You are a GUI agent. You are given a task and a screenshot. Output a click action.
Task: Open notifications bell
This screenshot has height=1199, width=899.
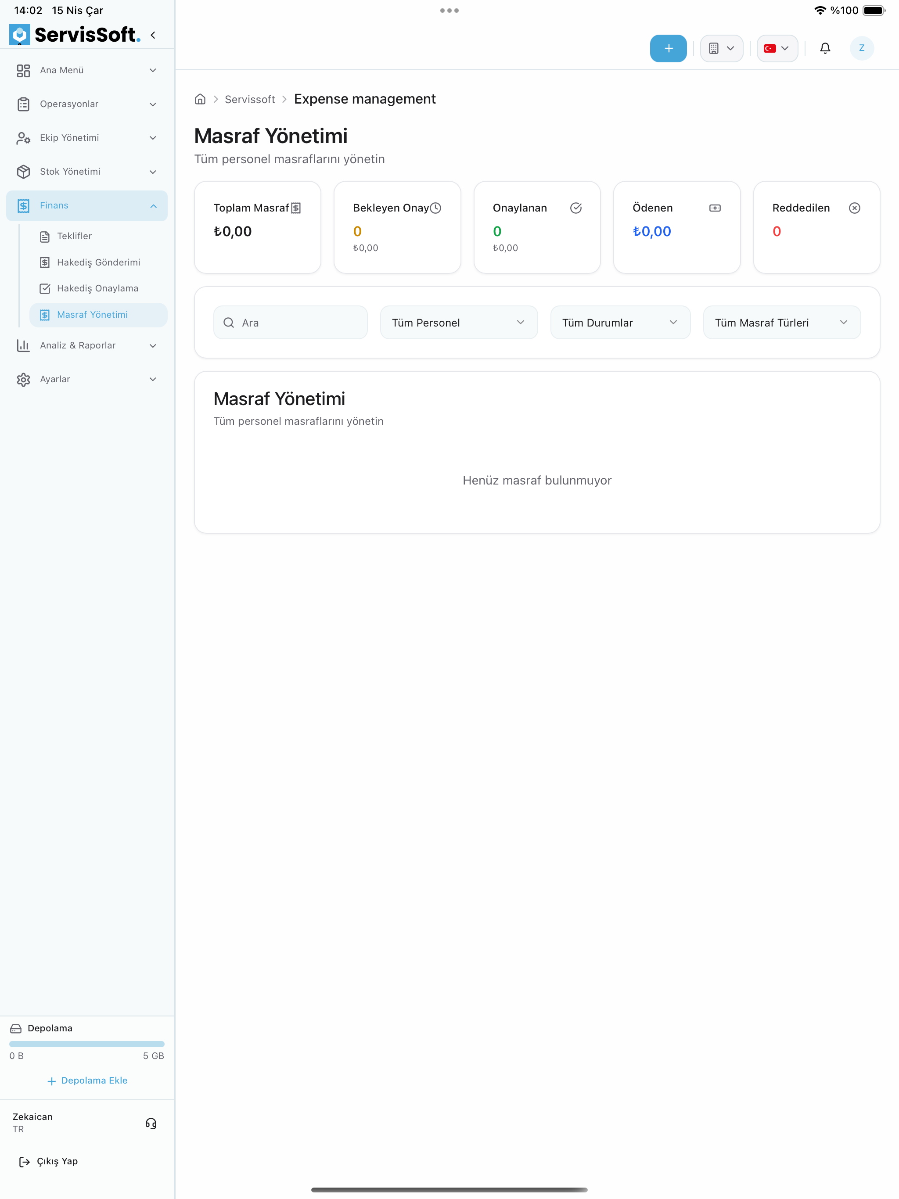825,48
